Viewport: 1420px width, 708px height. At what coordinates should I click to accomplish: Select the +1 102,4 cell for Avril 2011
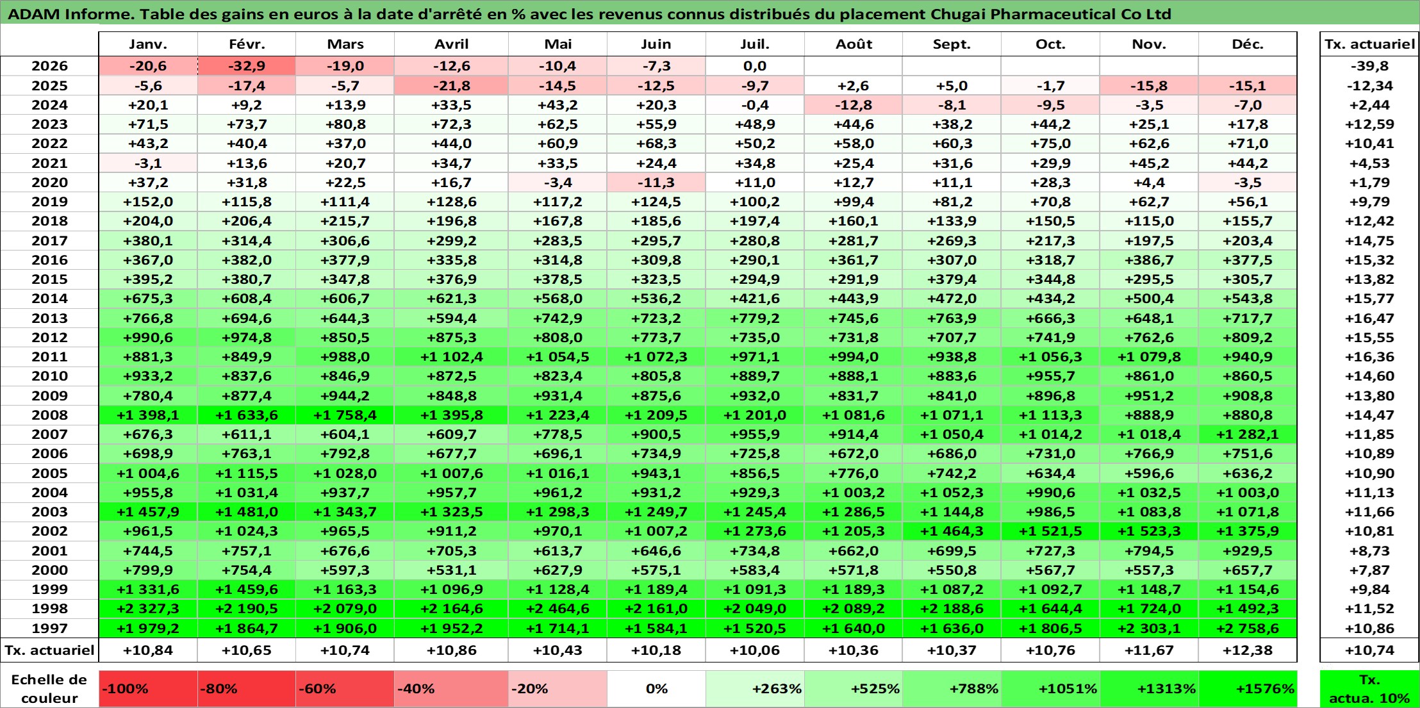tap(452, 357)
